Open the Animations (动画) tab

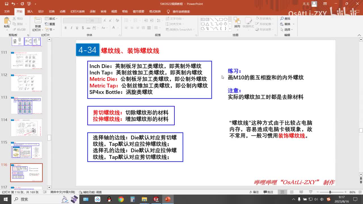(x=62, y=12)
